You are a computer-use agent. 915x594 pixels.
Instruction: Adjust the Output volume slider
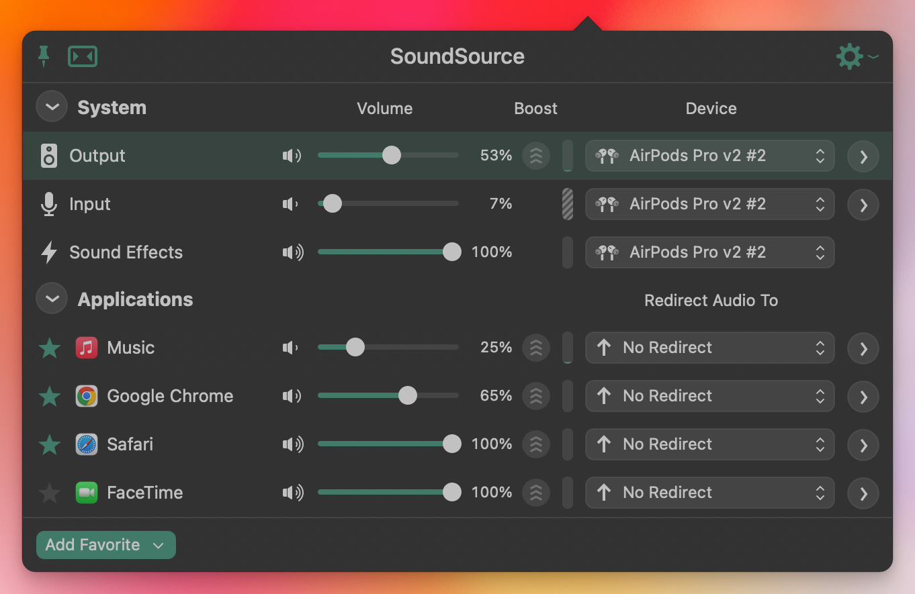click(388, 156)
